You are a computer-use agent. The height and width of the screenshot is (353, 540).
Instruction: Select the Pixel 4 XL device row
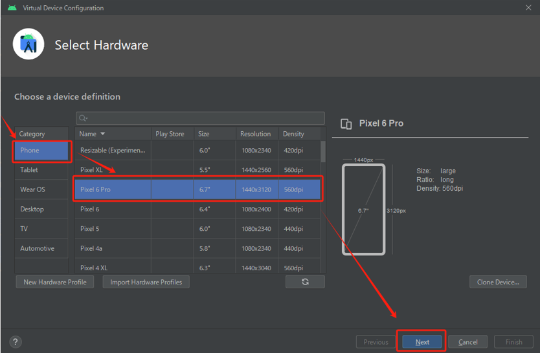click(197, 266)
